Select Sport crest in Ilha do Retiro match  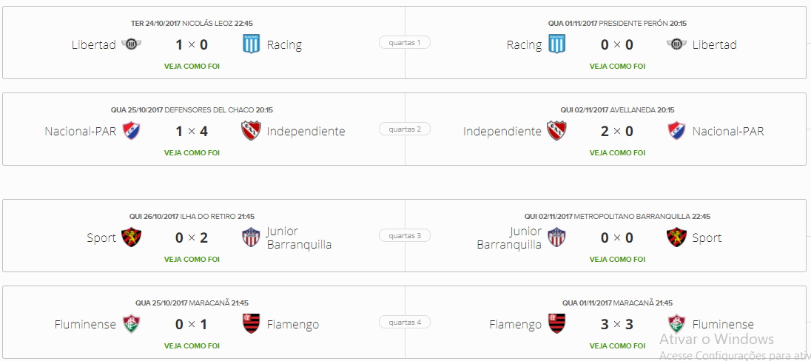click(131, 237)
